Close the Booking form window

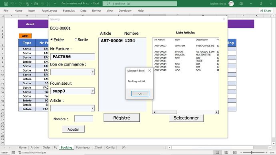pos(224,19)
